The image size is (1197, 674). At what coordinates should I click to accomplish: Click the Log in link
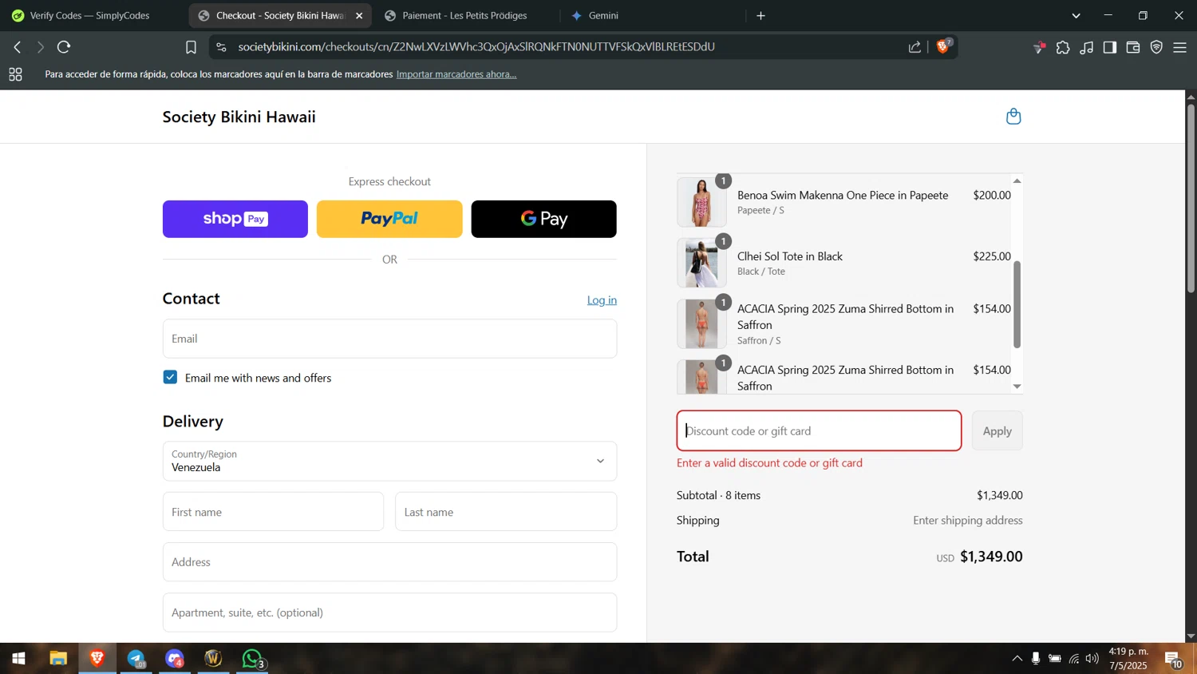602,300
